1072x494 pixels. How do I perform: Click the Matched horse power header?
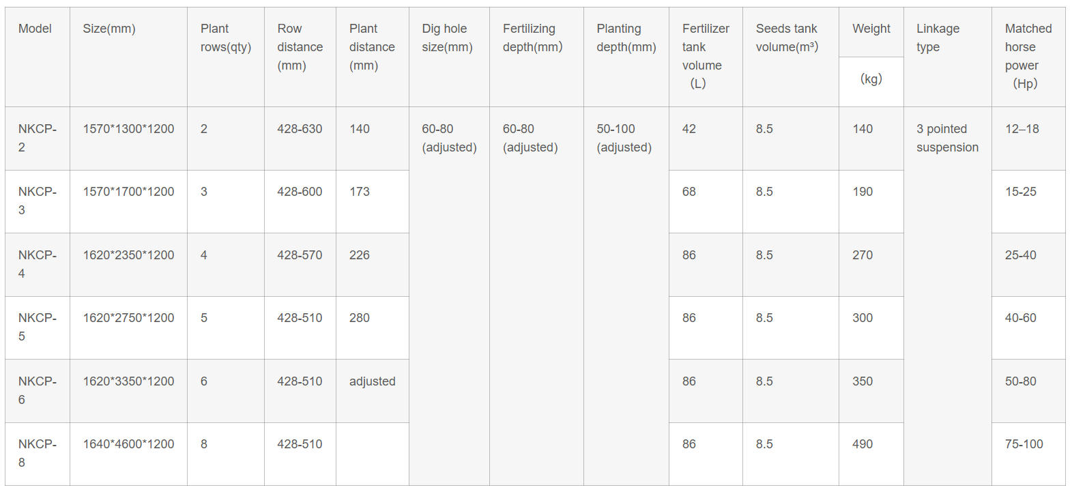pos(1028,57)
